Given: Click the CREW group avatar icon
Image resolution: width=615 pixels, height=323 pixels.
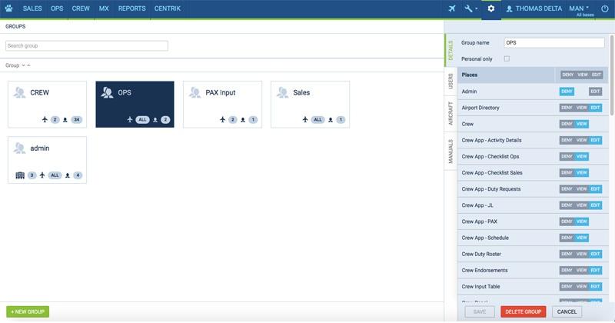Looking at the screenshot, I should [x=19, y=92].
